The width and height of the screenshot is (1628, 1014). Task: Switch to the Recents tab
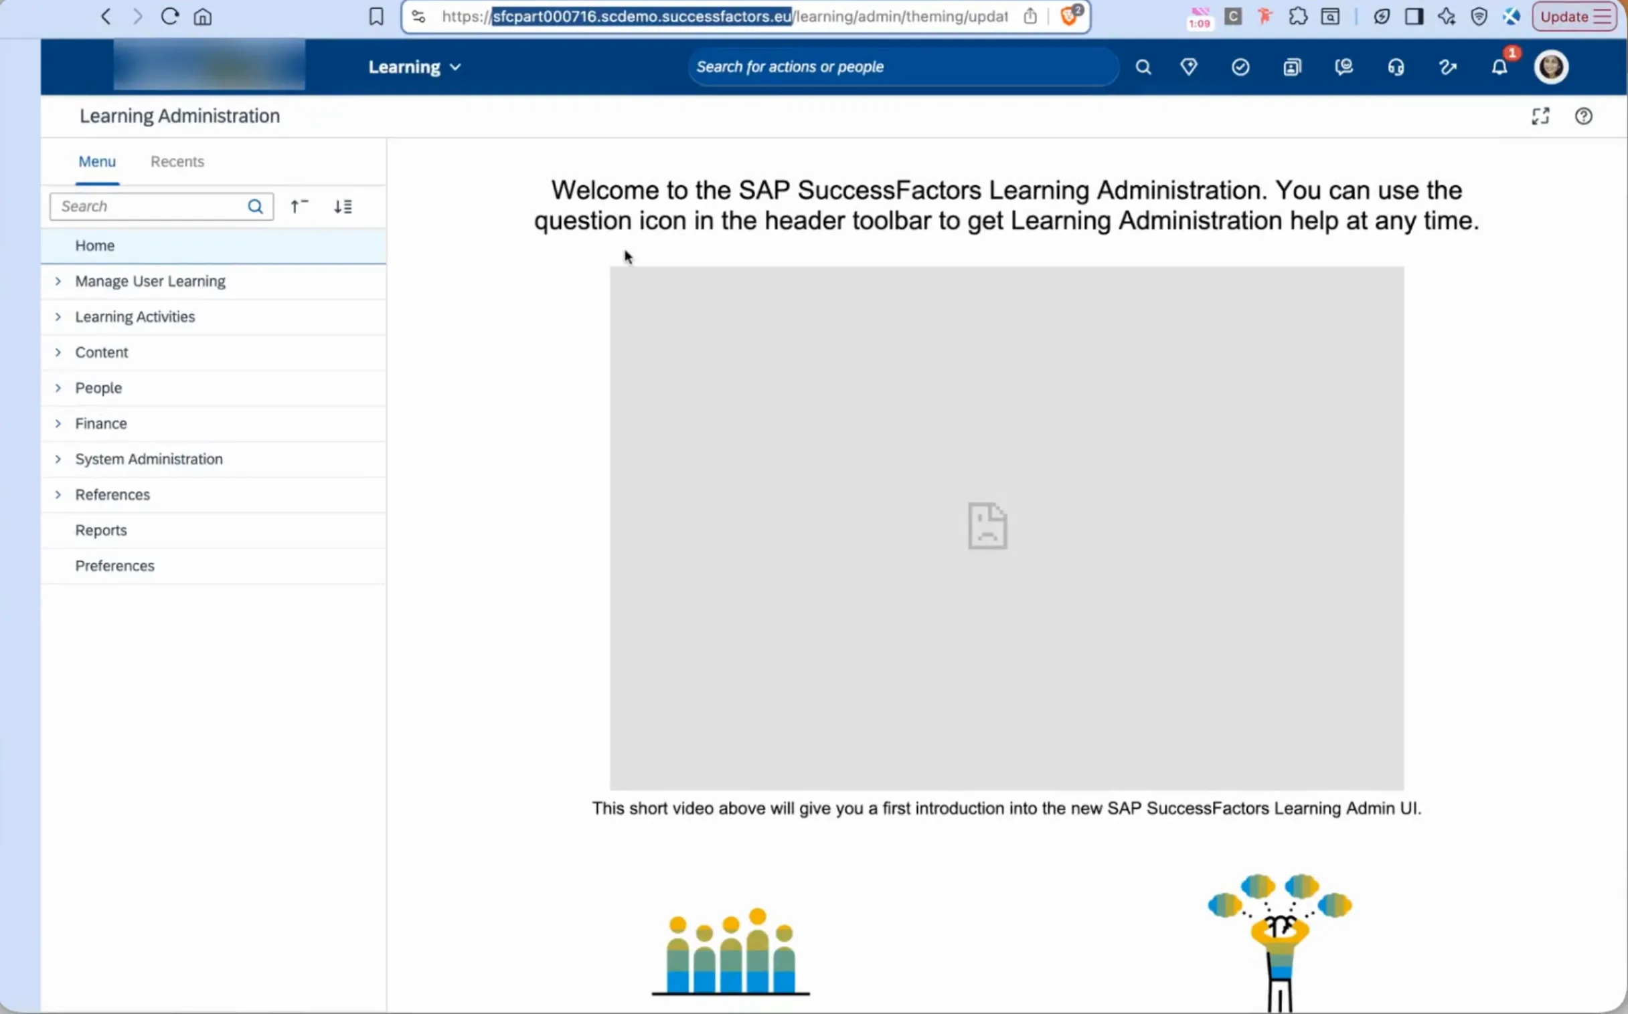click(x=177, y=162)
